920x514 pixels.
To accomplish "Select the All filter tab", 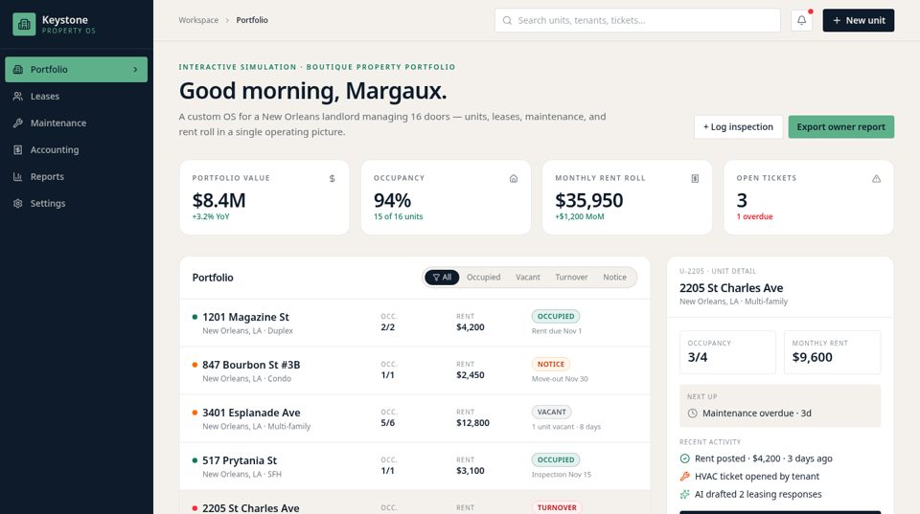I will click(x=442, y=278).
